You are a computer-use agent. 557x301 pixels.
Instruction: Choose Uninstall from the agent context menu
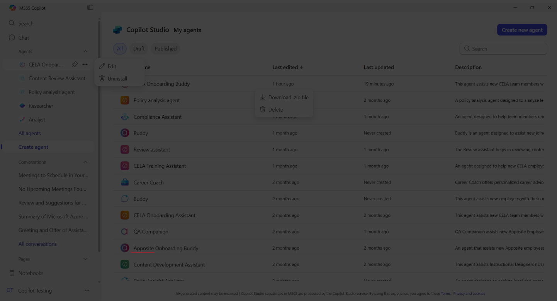[119, 79]
